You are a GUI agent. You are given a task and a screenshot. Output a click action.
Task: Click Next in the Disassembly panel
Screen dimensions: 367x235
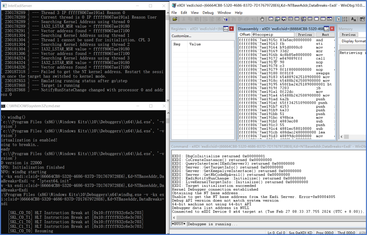325,35
